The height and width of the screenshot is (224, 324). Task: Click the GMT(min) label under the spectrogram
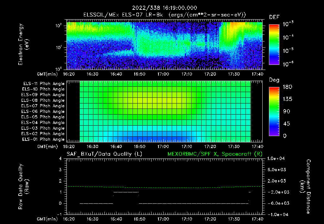[47, 74]
